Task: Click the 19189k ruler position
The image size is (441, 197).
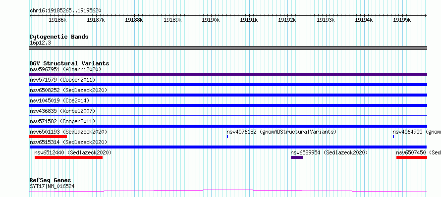Action: tap(172, 20)
